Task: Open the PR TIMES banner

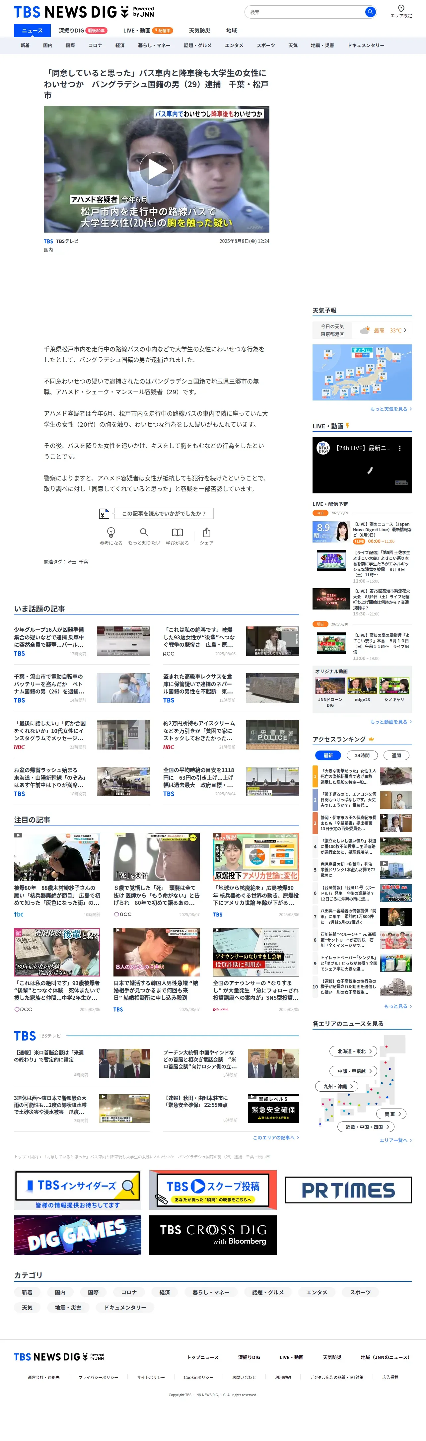Action: (348, 1190)
